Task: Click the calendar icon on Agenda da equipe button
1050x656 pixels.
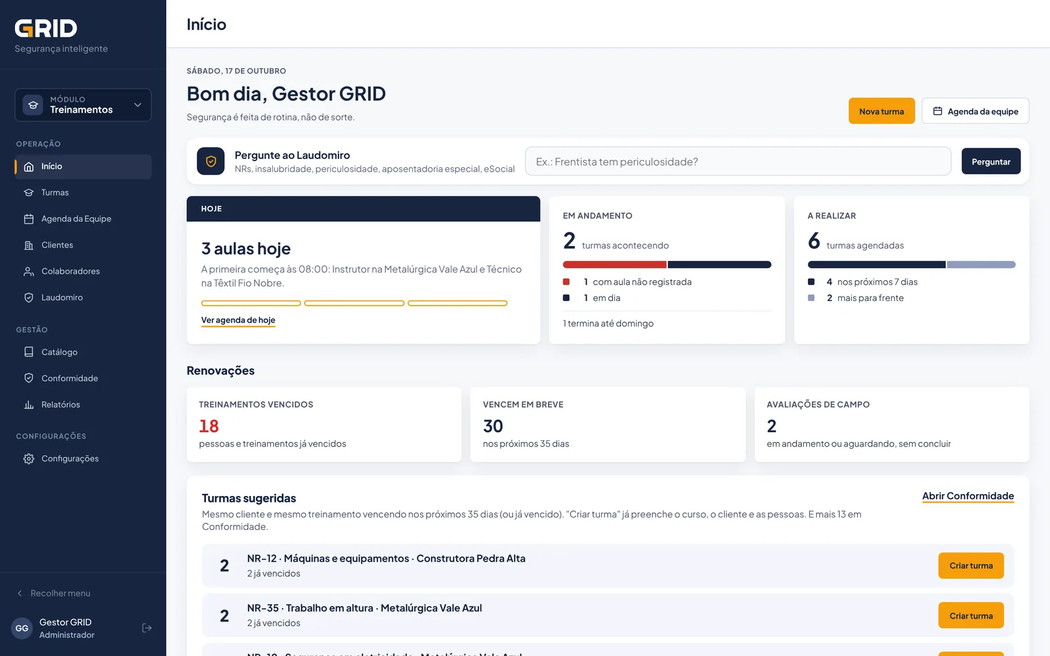Action: (938, 111)
